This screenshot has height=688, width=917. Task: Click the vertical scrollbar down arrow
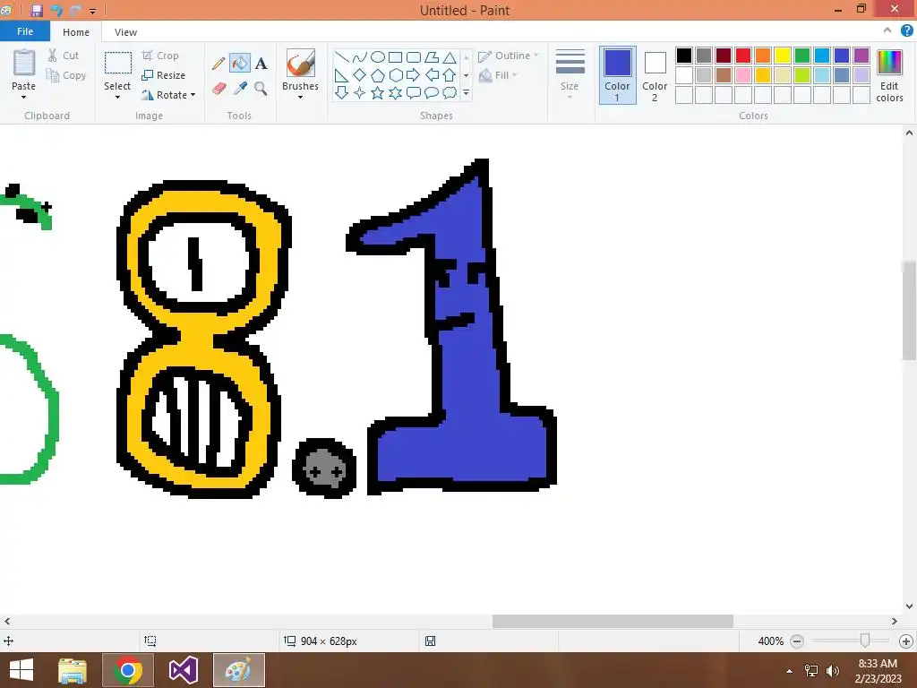click(909, 606)
